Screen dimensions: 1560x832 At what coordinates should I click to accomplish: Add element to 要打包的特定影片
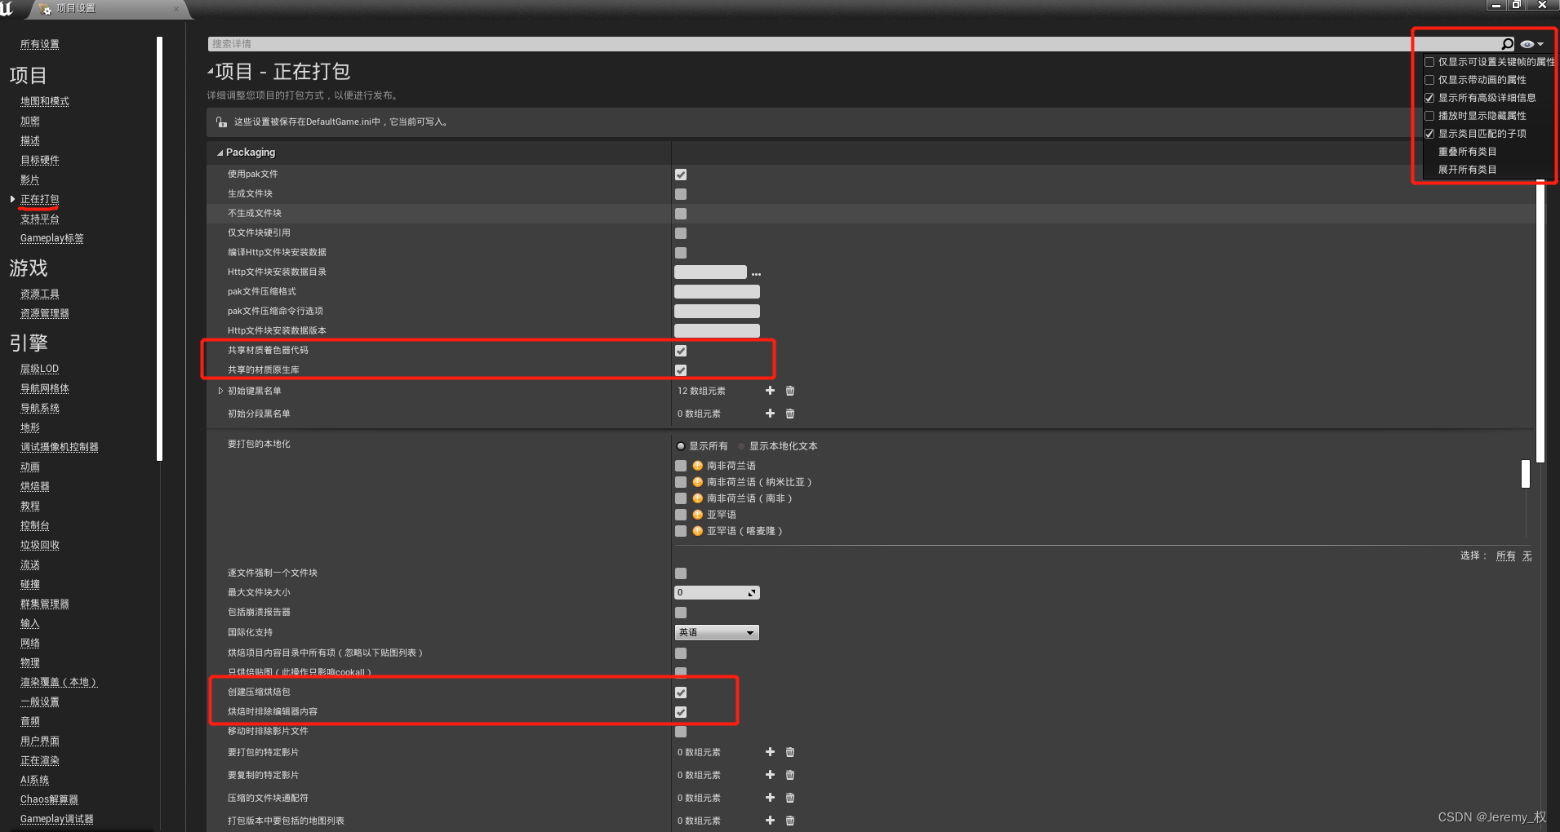770,752
